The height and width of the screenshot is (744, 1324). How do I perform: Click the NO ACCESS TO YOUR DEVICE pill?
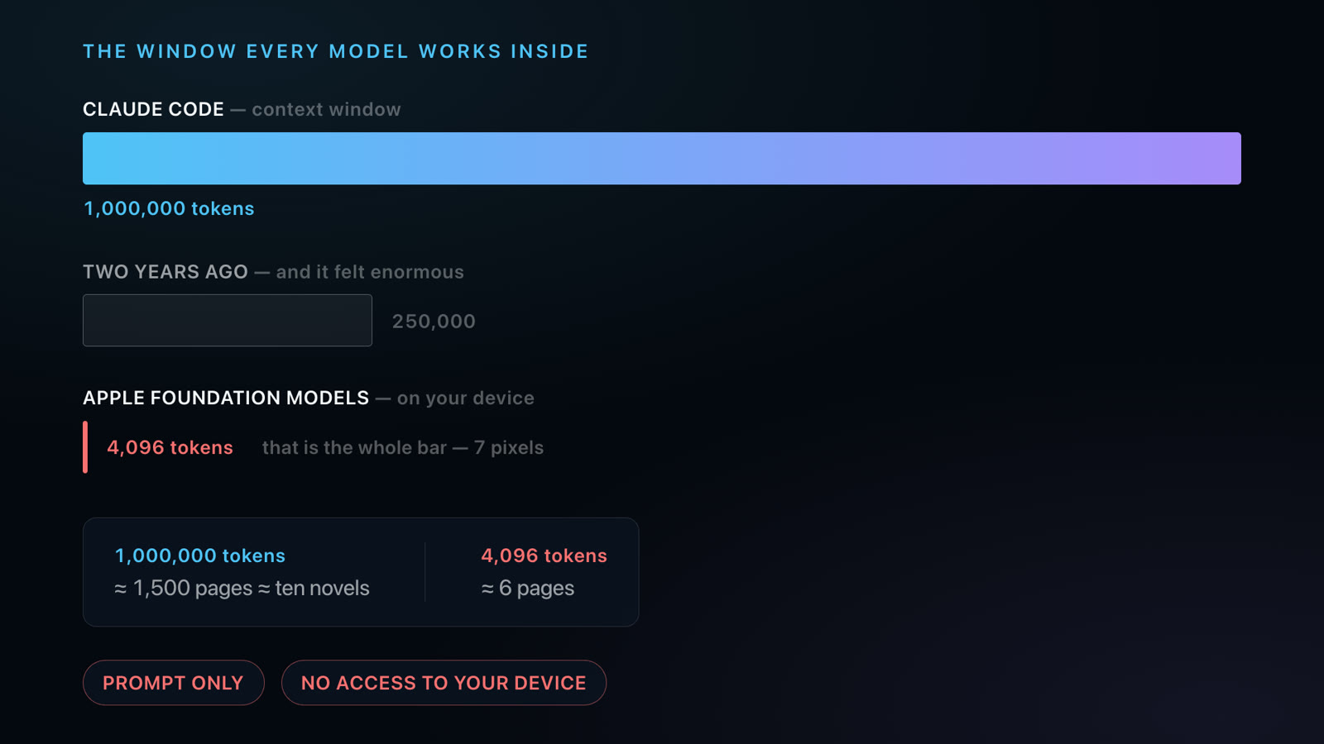click(x=444, y=683)
